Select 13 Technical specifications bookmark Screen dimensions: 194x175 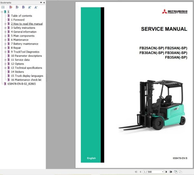click(x=27, y=68)
